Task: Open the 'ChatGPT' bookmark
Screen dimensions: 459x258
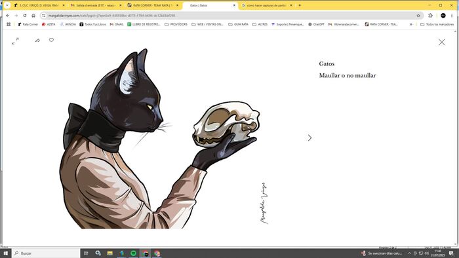Action: click(x=316, y=24)
